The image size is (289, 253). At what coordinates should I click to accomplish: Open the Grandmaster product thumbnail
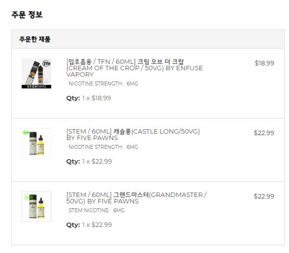tap(36, 206)
